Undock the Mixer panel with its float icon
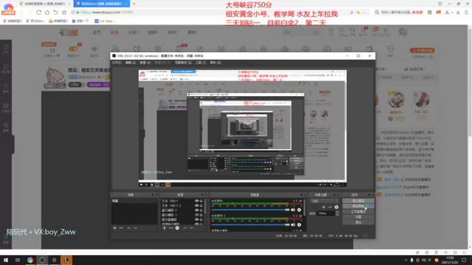 301,195
